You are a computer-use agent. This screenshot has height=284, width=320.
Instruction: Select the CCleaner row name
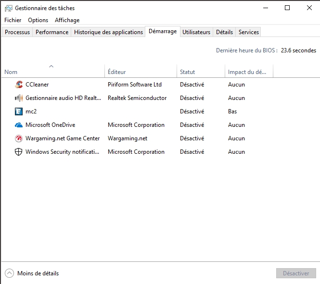[x=37, y=85]
